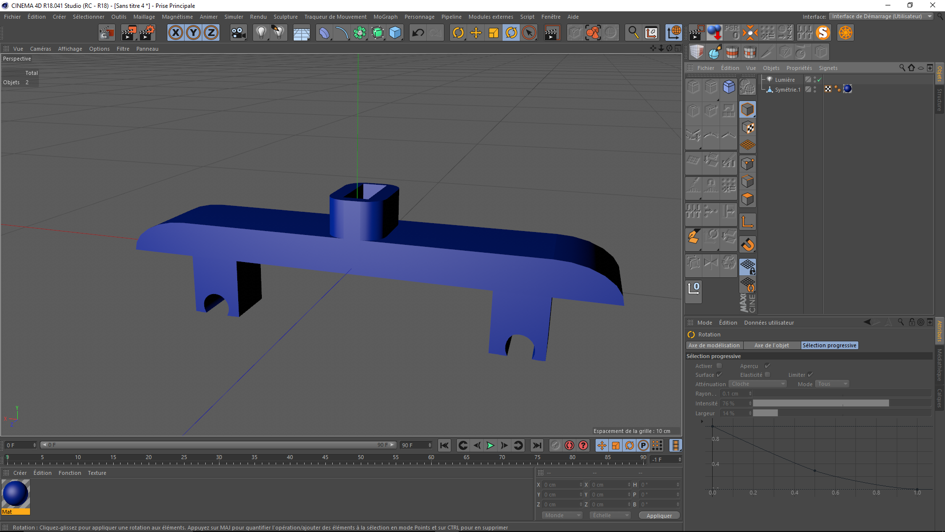Click the Rayon value stepper arrows
This screenshot has height=532, width=945.
tap(750, 394)
